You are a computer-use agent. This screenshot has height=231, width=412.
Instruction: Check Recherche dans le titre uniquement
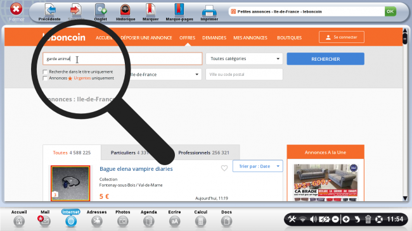(x=45, y=72)
